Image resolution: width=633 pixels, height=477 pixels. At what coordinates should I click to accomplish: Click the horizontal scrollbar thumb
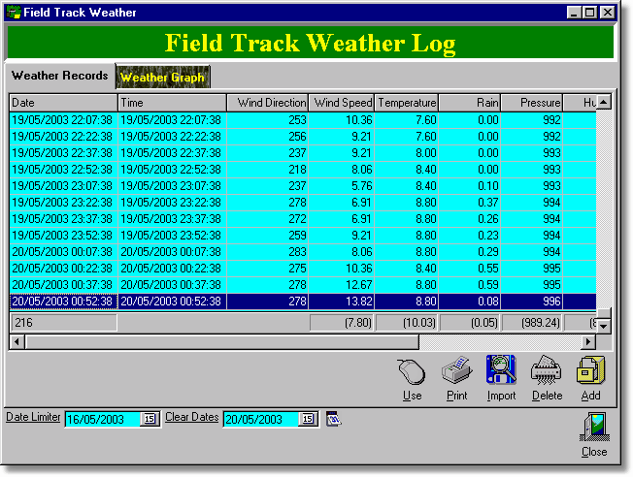click(222, 342)
